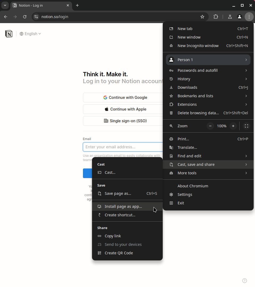
Task: Open Chromium Settings
Action: tap(185, 195)
